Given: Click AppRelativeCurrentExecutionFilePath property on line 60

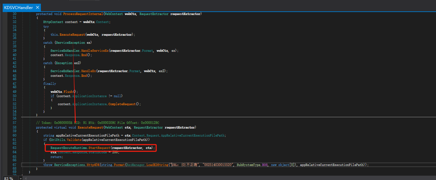Looking at the screenshot, I should [193, 136].
